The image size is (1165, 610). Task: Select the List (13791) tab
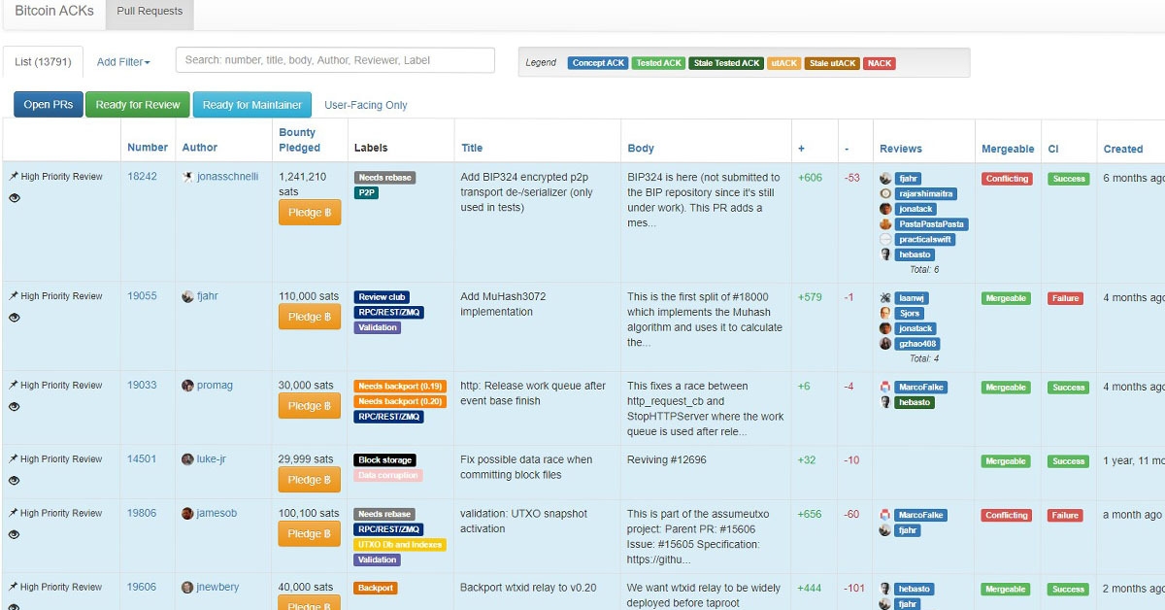(43, 62)
